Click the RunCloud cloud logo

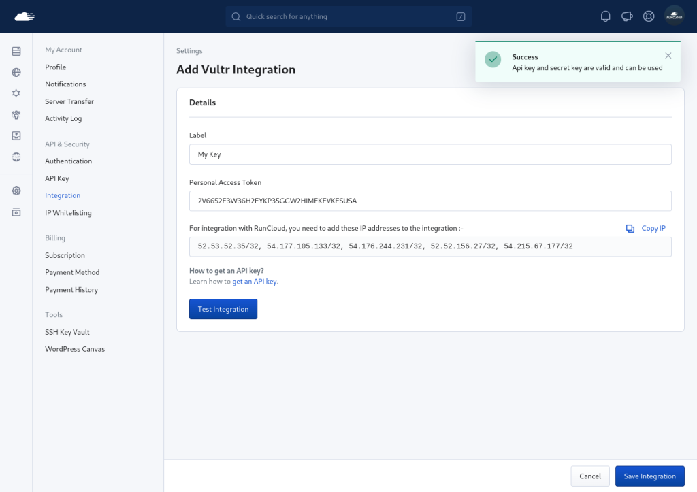coord(25,16)
